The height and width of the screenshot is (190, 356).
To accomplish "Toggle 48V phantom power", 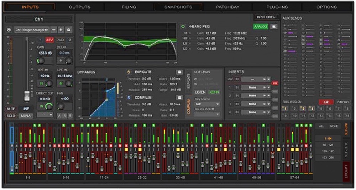I will pos(49,40).
